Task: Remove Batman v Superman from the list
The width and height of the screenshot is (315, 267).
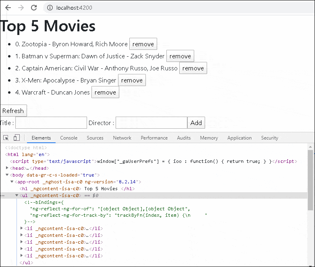Action: click(x=180, y=56)
